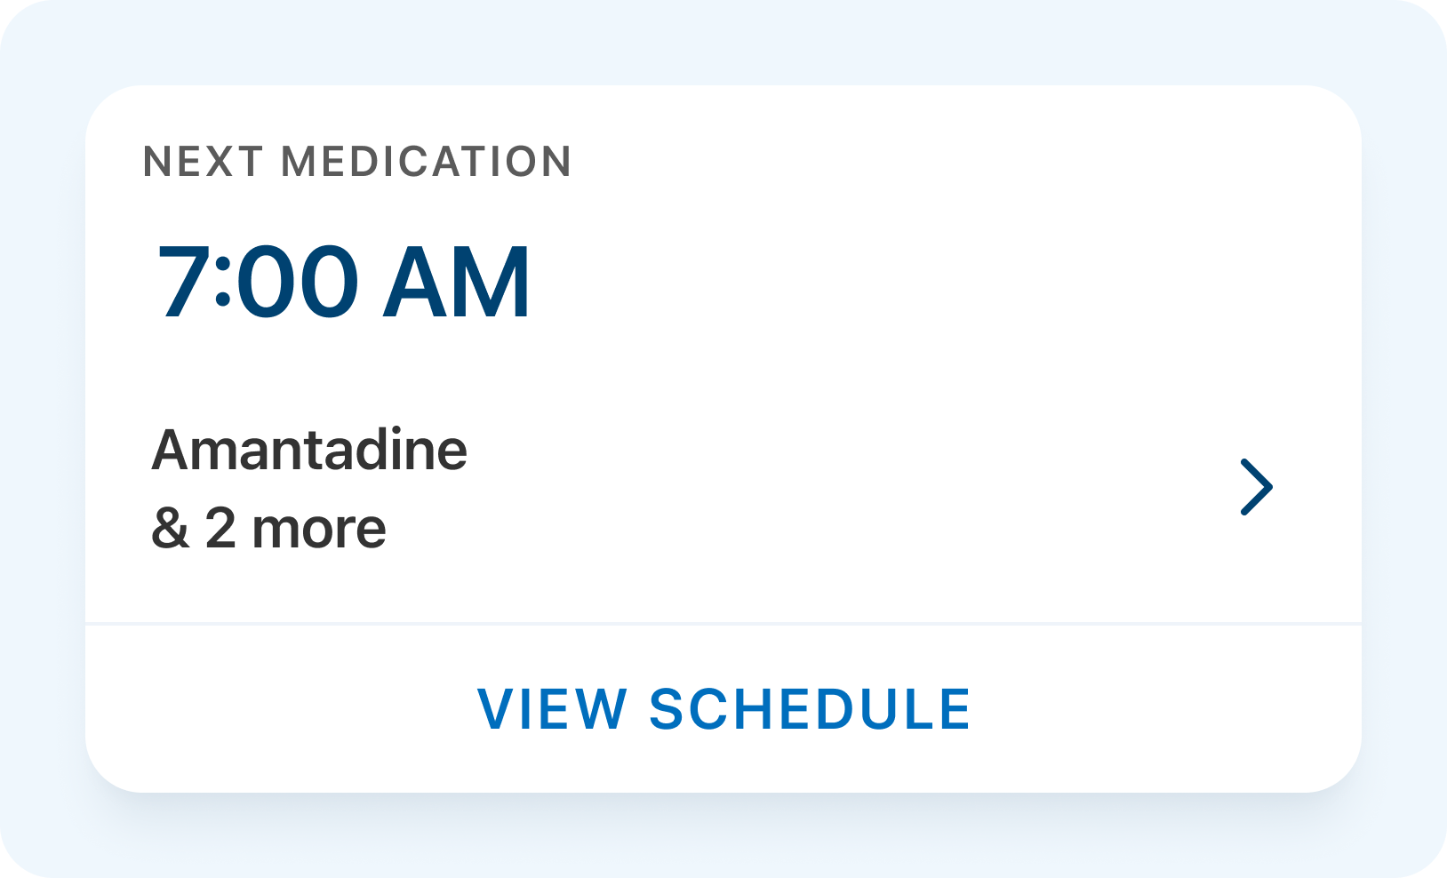Viewport: 1447px width, 878px height.
Task: Expand the Amantadine row with the arrow
Action: pos(1256,487)
